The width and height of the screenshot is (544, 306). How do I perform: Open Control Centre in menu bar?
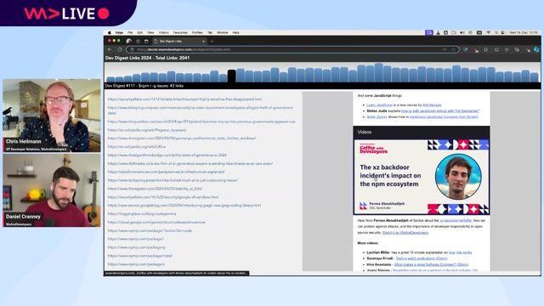[x=502, y=32]
